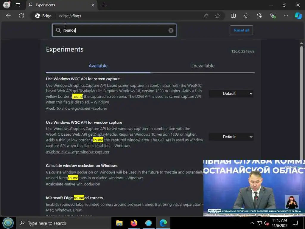This screenshot has width=305, height=229.
Task: Click 'Calculate window occlusion on Windows' heading
Action: (x=82, y=166)
